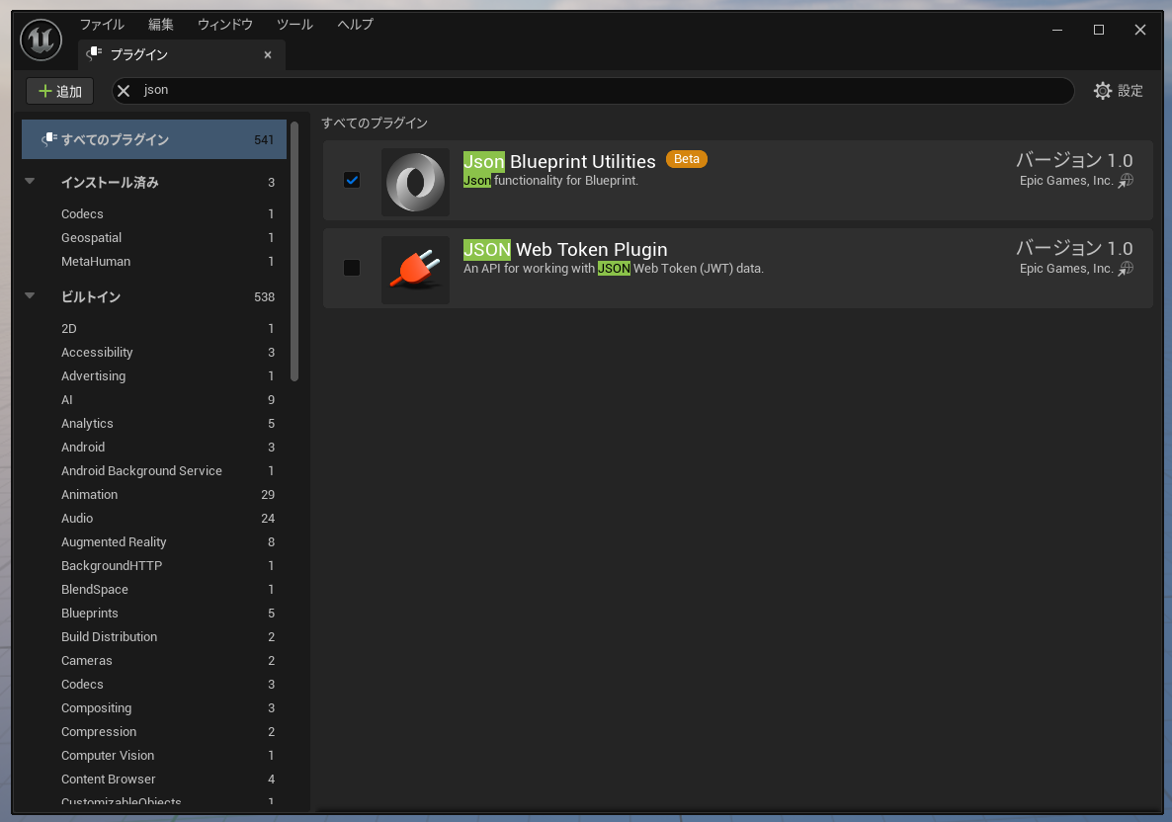Screen dimensions: 1172x822
Task: Click the 追加 button
Action: point(59,91)
